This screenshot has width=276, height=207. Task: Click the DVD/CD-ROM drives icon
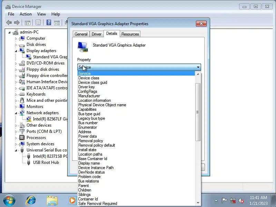[22, 63]
